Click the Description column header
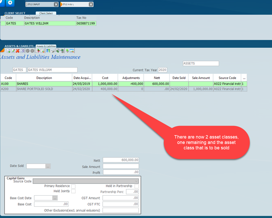 coord(44,78)
